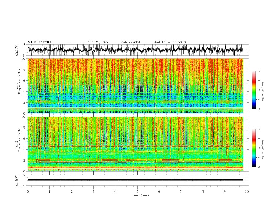Screen dimensions: 278x215
Task: Click the '-7' value on lower color bar
Action: (259, 167)
